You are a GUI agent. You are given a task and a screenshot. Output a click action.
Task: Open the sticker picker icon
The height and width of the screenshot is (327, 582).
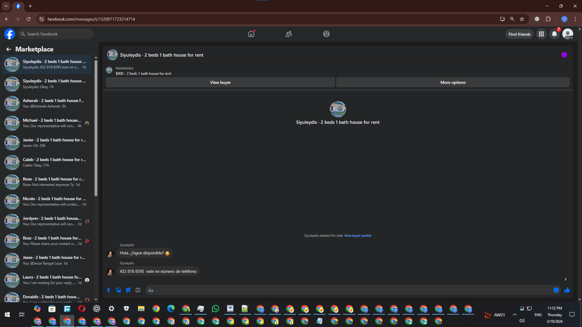coord(128,290)
